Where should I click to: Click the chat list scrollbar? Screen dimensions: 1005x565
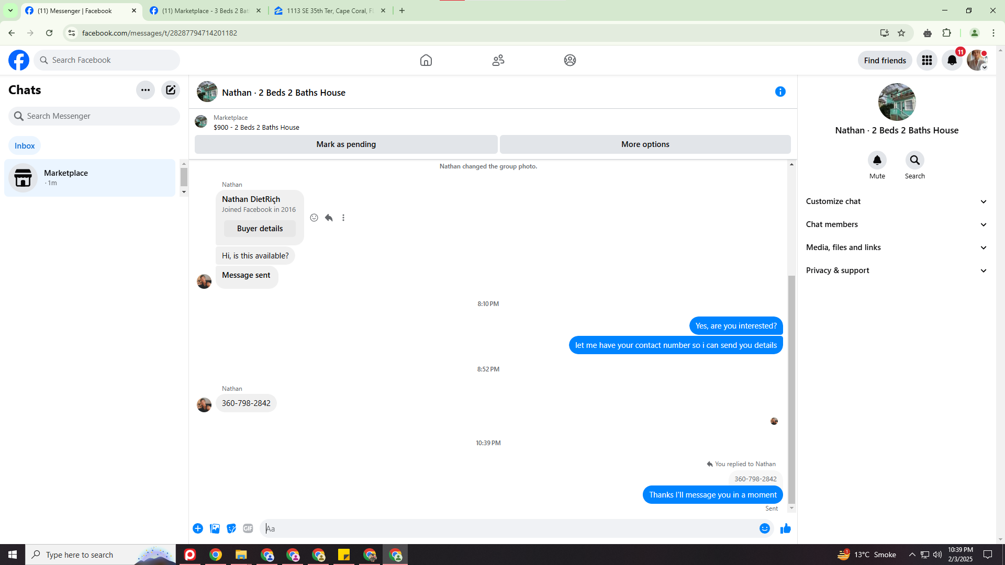pyautogui.click(x=184, y=177)
